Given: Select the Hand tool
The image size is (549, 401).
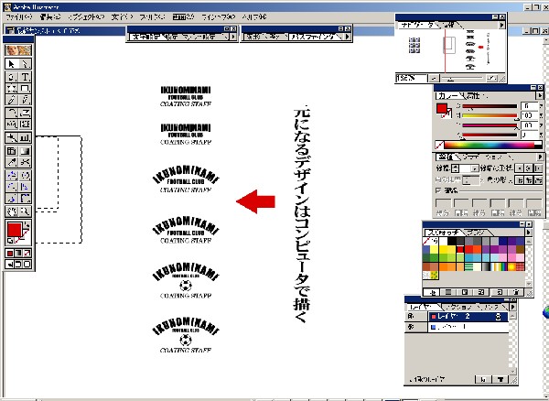Looking at the screenshot, I should click(12, 211).
